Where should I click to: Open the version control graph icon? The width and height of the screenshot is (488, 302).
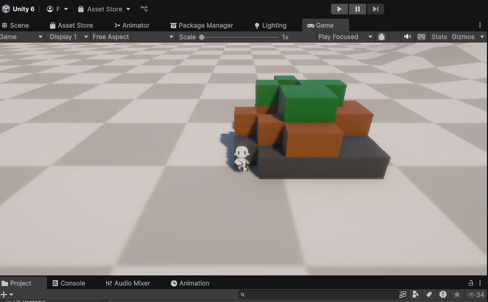(x=144, y=9)
